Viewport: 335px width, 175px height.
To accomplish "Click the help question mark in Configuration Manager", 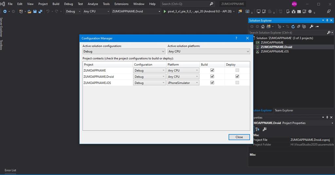I will (236, 38).
